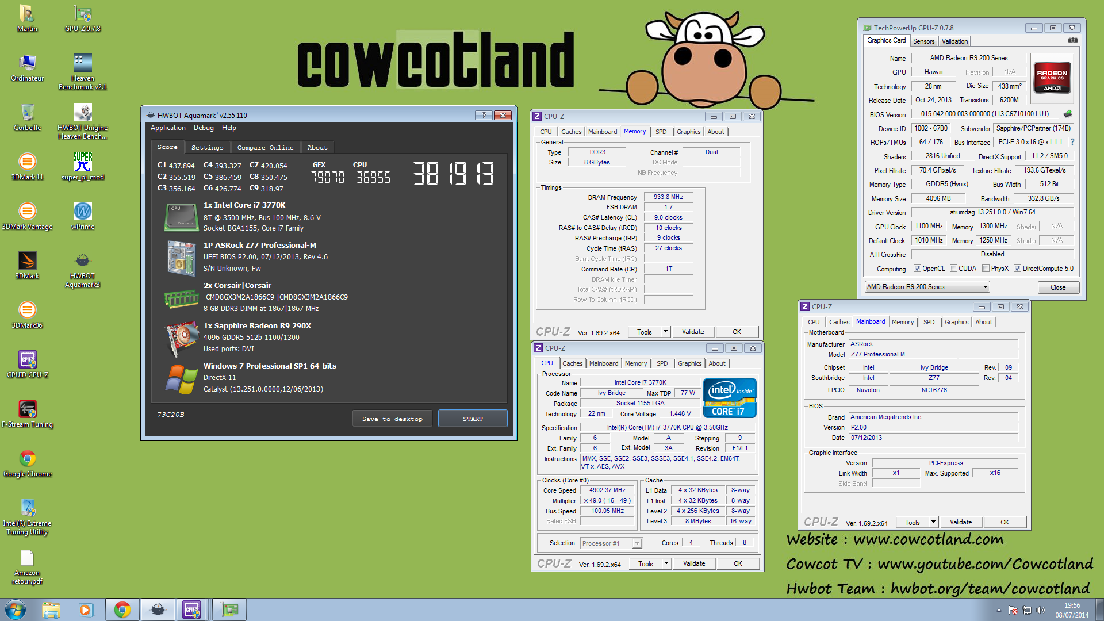Toggle the DirectCompute 5.0 checkbox

tap(1017, 269)
